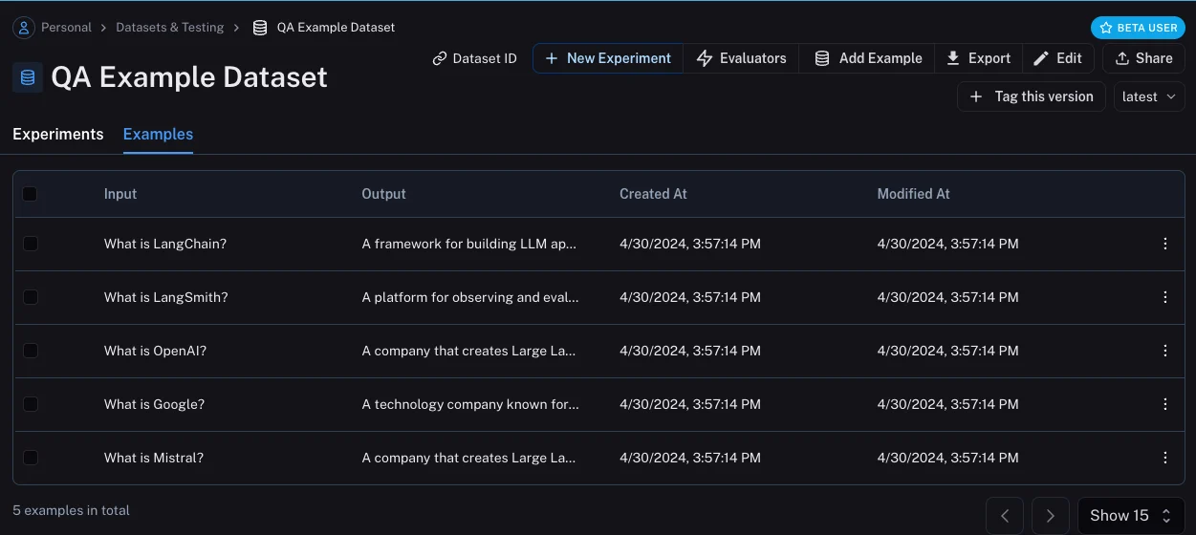Tick the checkbox for What is LangSmith?
This screenshot has width=1196, height=535.
click(30, 297)
